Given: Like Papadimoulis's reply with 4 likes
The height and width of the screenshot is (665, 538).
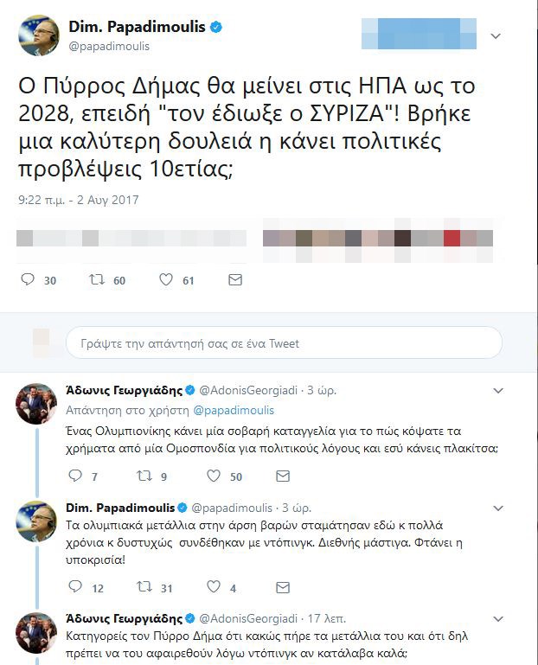Looking at the screenshot, I should tap(214, 588).
